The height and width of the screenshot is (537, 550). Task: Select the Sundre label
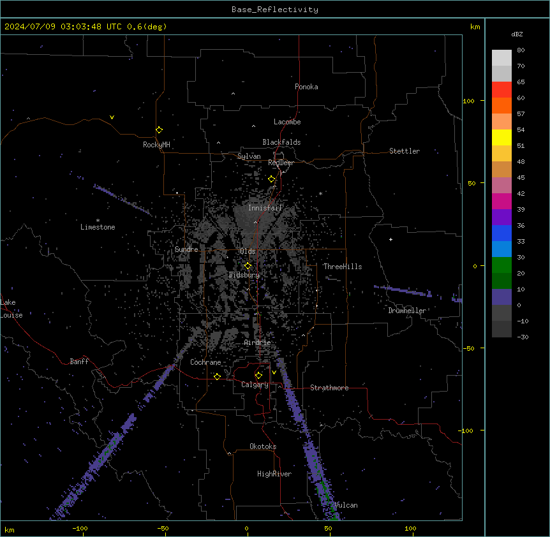(186, 249)
